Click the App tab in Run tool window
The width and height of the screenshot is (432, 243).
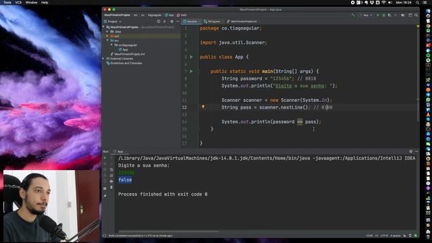click(119, 151)
